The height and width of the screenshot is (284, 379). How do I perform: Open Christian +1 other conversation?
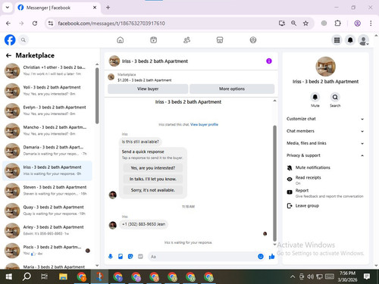pyautogui.click(x=48, y=70)
